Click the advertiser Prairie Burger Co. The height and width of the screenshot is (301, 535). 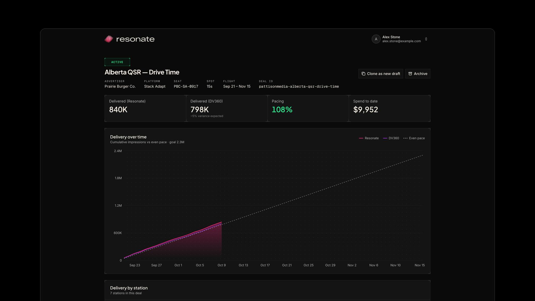click(x=120, y=86)
